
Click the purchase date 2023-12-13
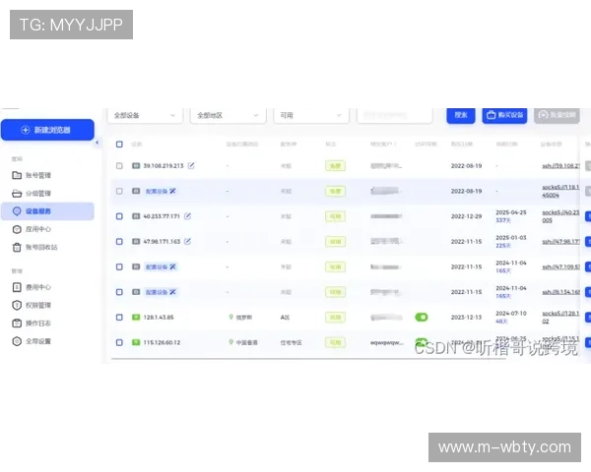click(x=466, y=318)
